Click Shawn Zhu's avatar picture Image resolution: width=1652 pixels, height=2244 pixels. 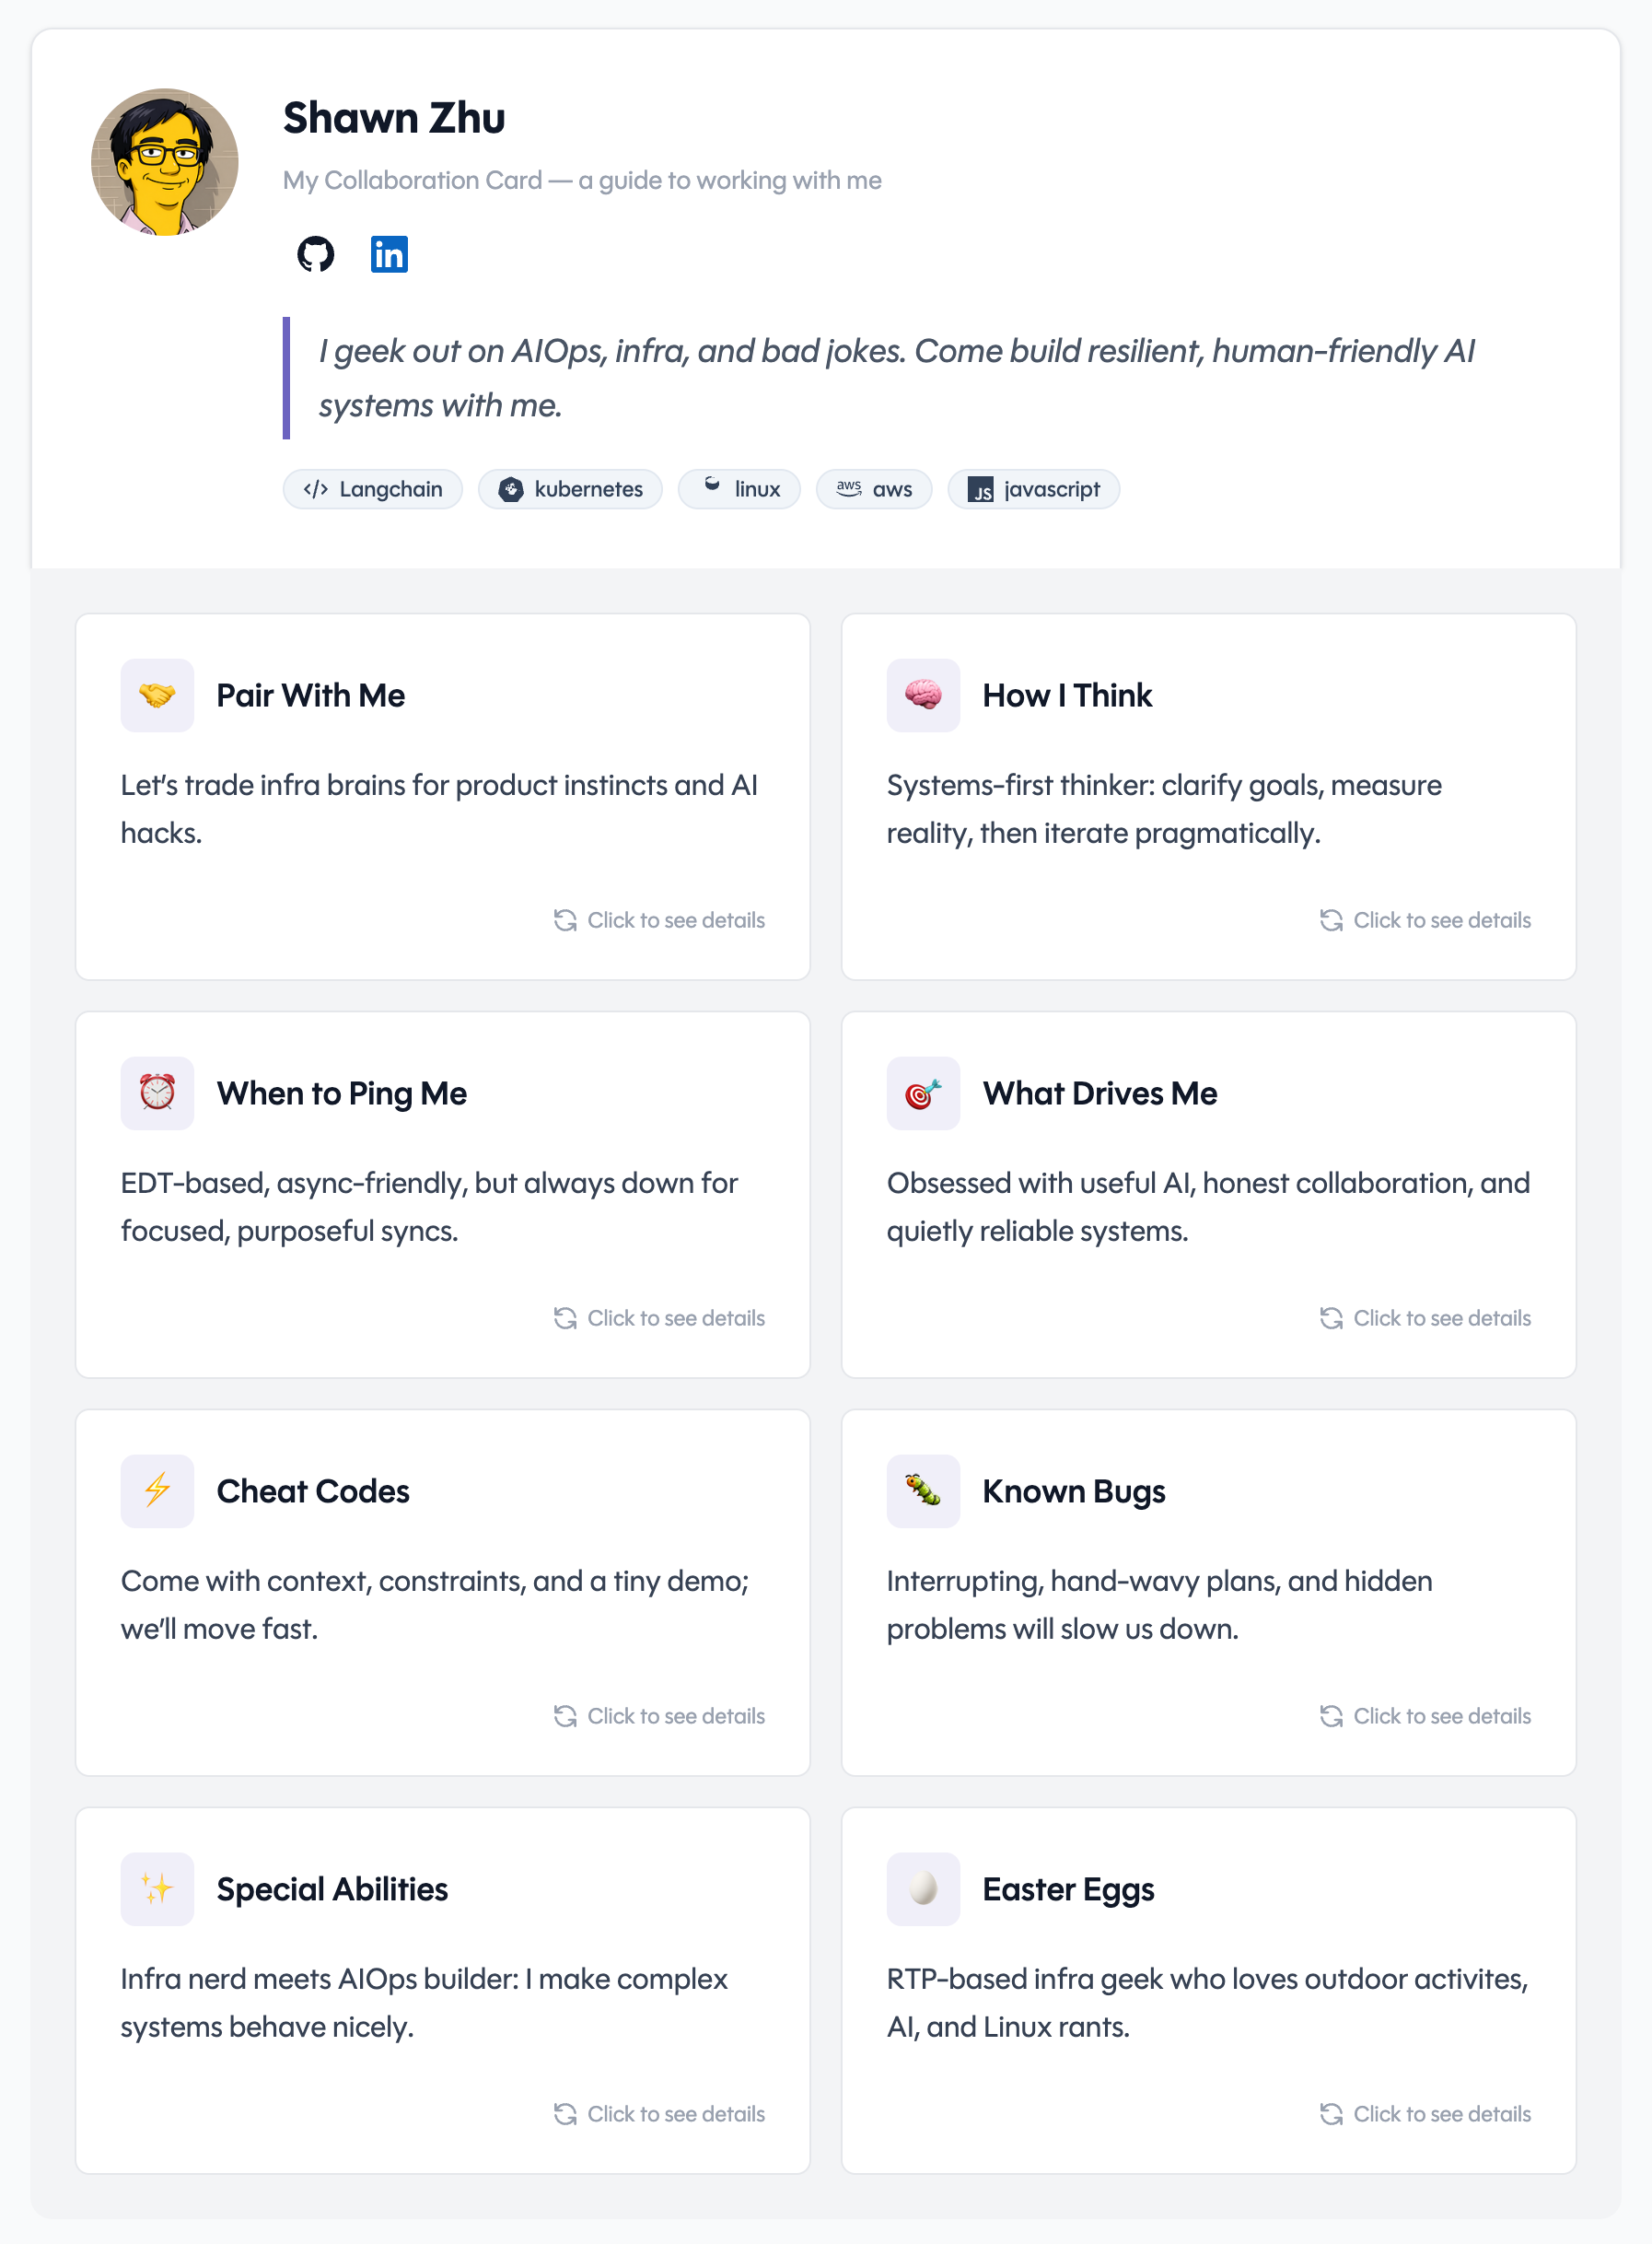click(165, 162)
